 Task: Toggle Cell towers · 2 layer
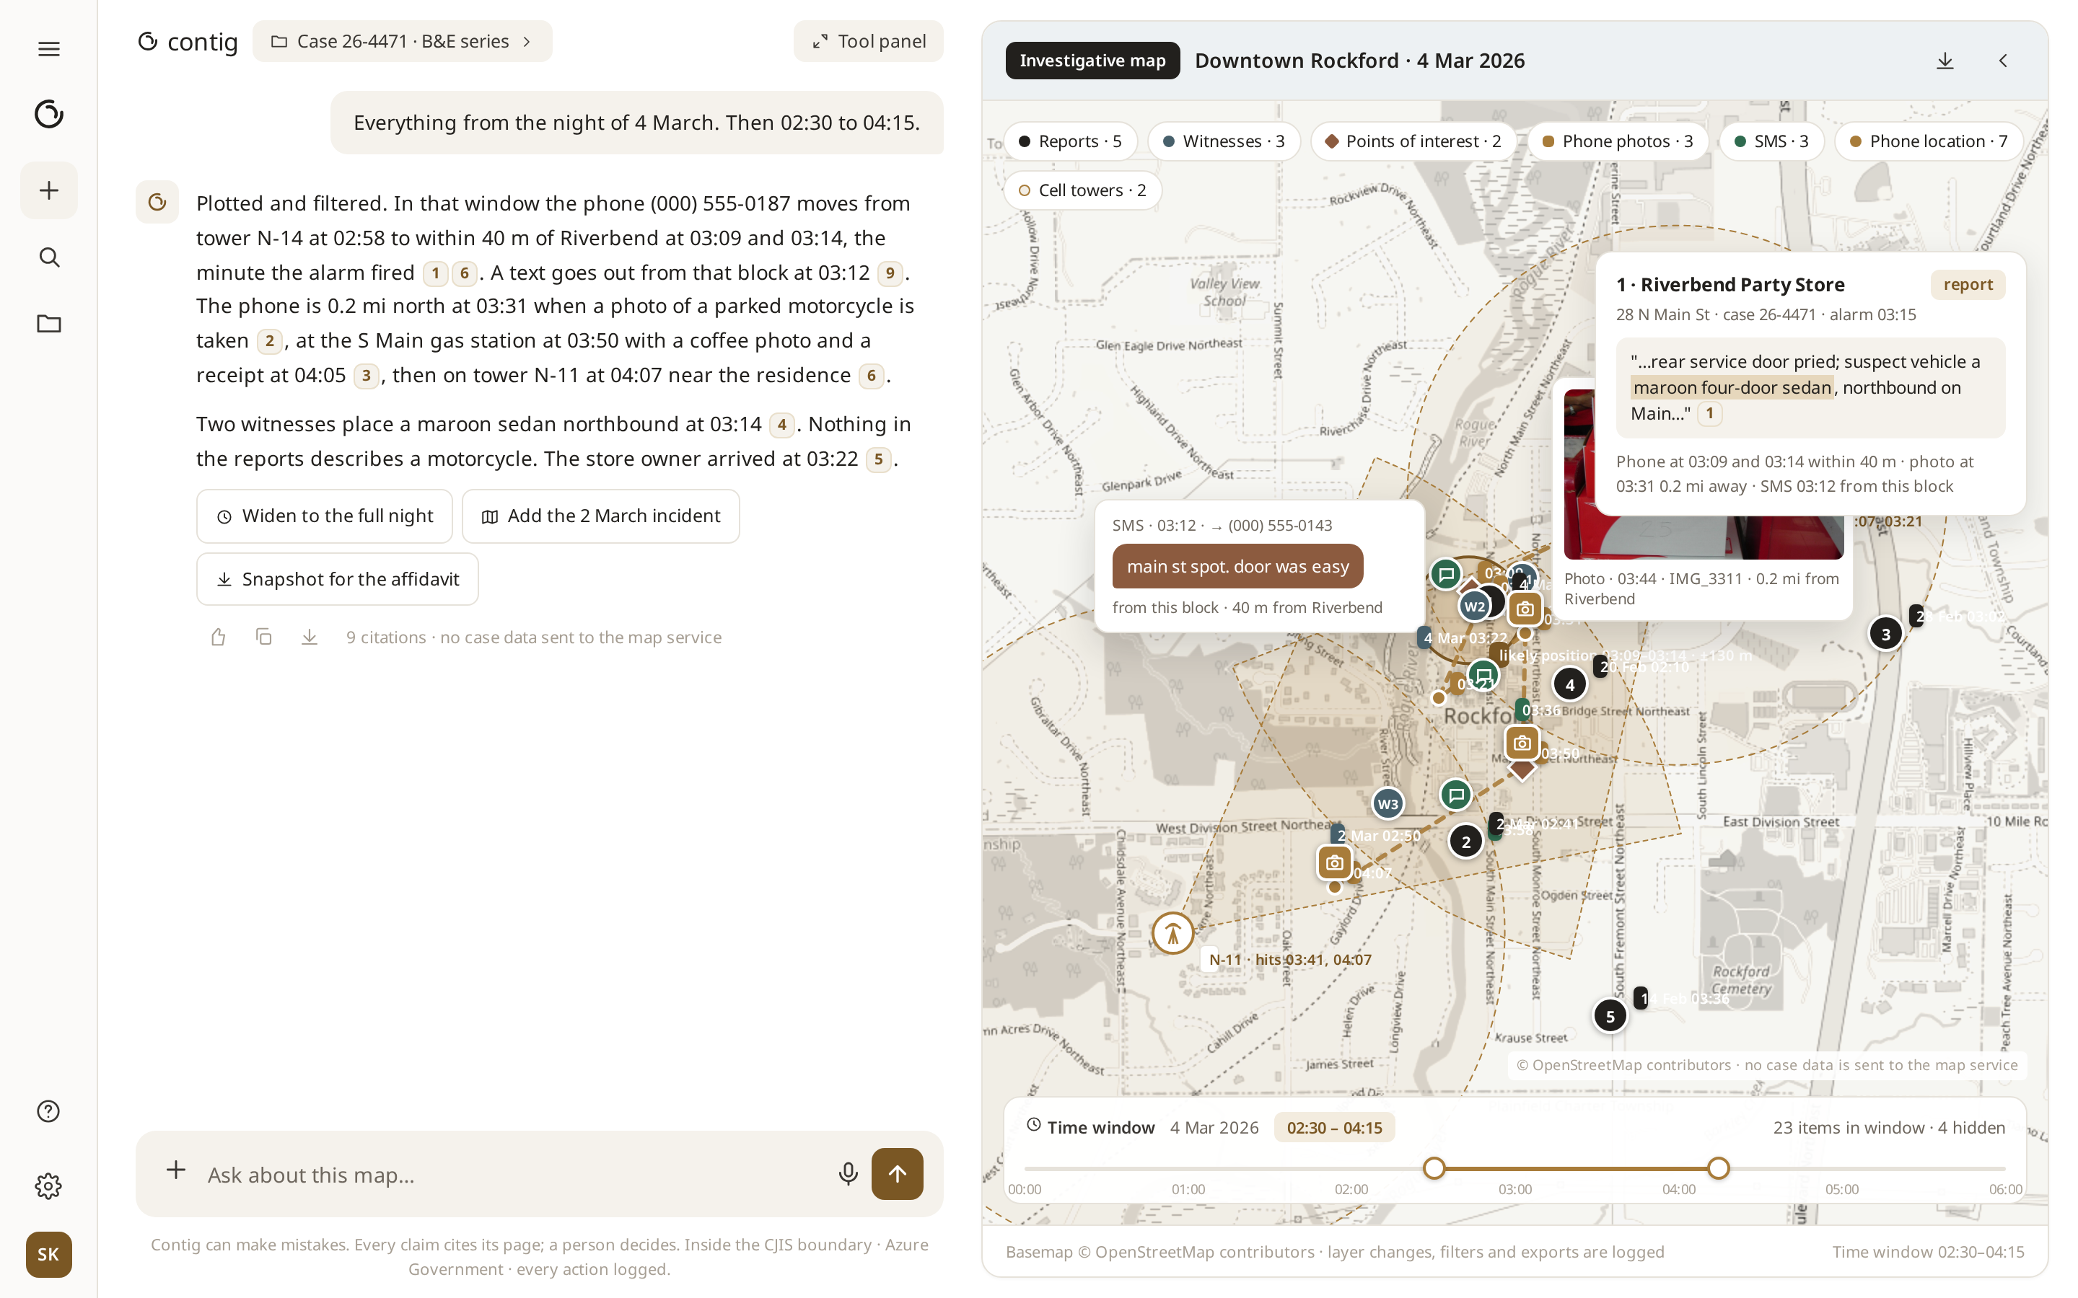coord(1083,190)
